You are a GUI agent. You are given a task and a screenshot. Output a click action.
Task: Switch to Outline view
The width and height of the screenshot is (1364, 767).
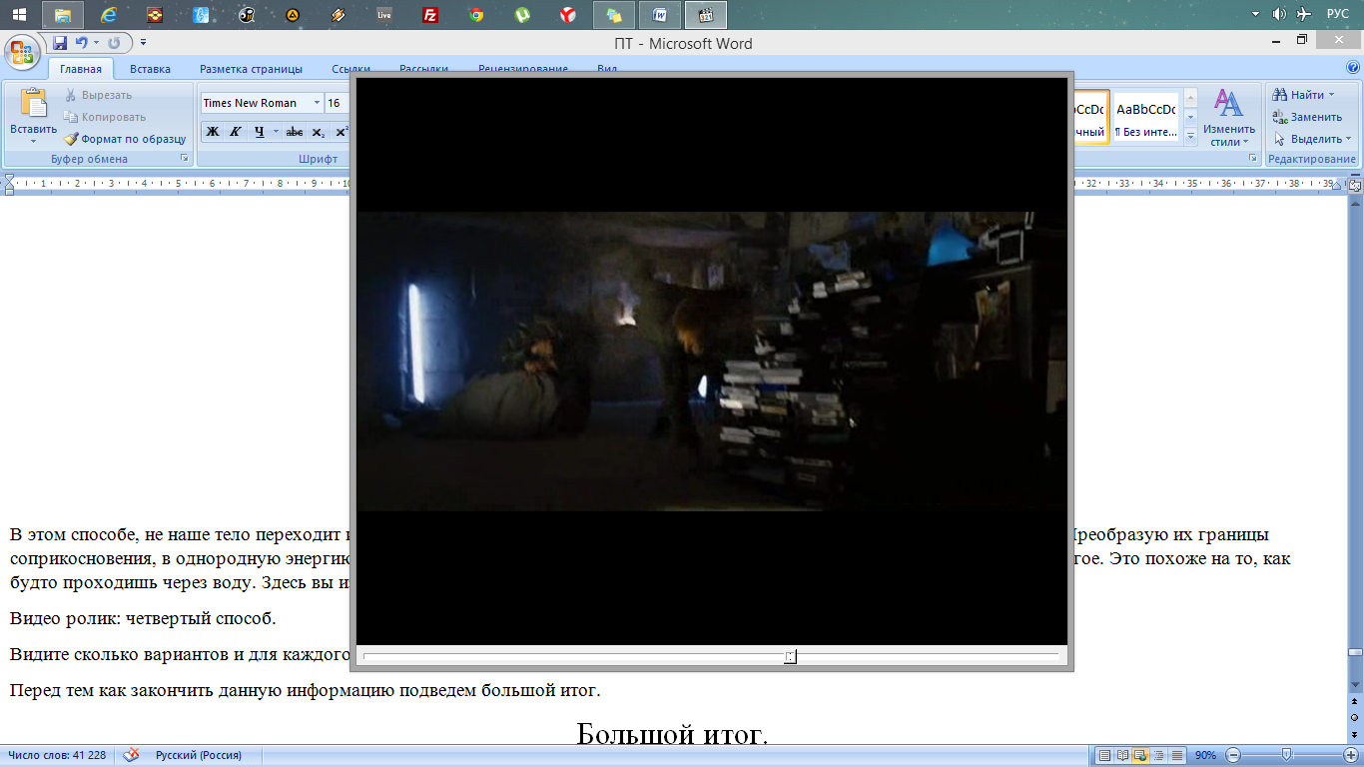[x=1159, y=755]
